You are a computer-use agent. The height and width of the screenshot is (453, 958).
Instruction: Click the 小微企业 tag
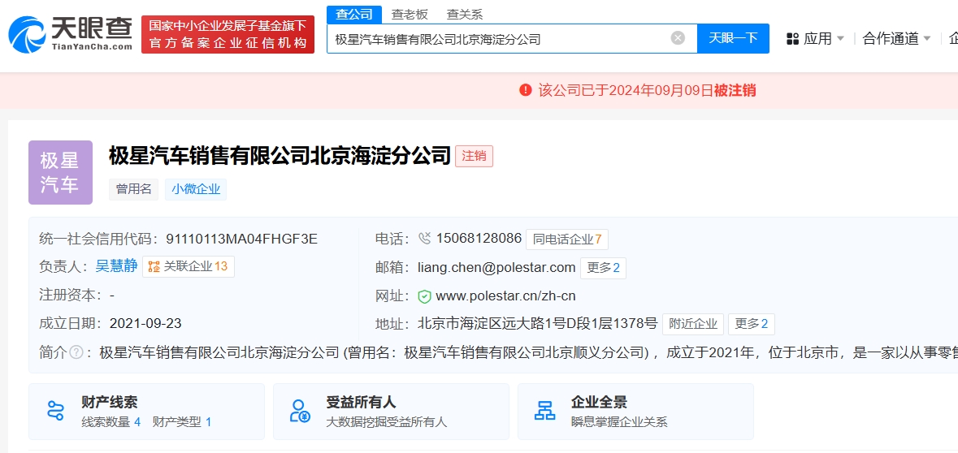(196, 189)
